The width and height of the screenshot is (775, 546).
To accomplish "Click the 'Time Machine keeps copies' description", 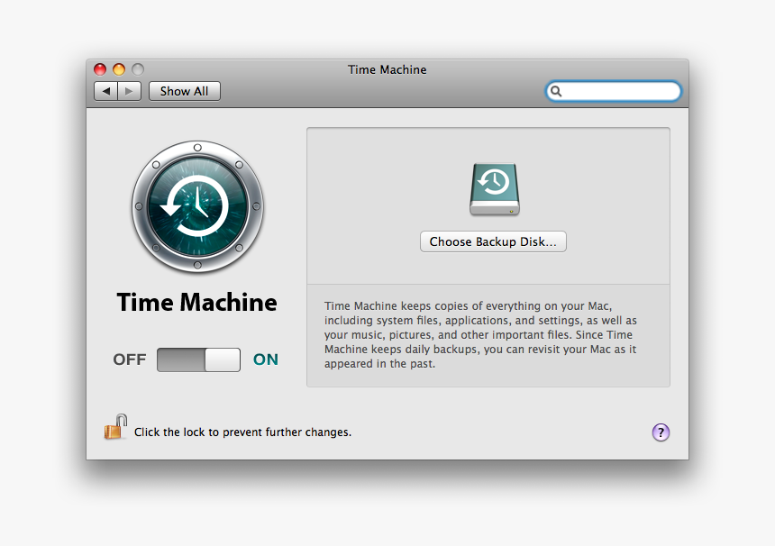I will click(x=480, y=334).
